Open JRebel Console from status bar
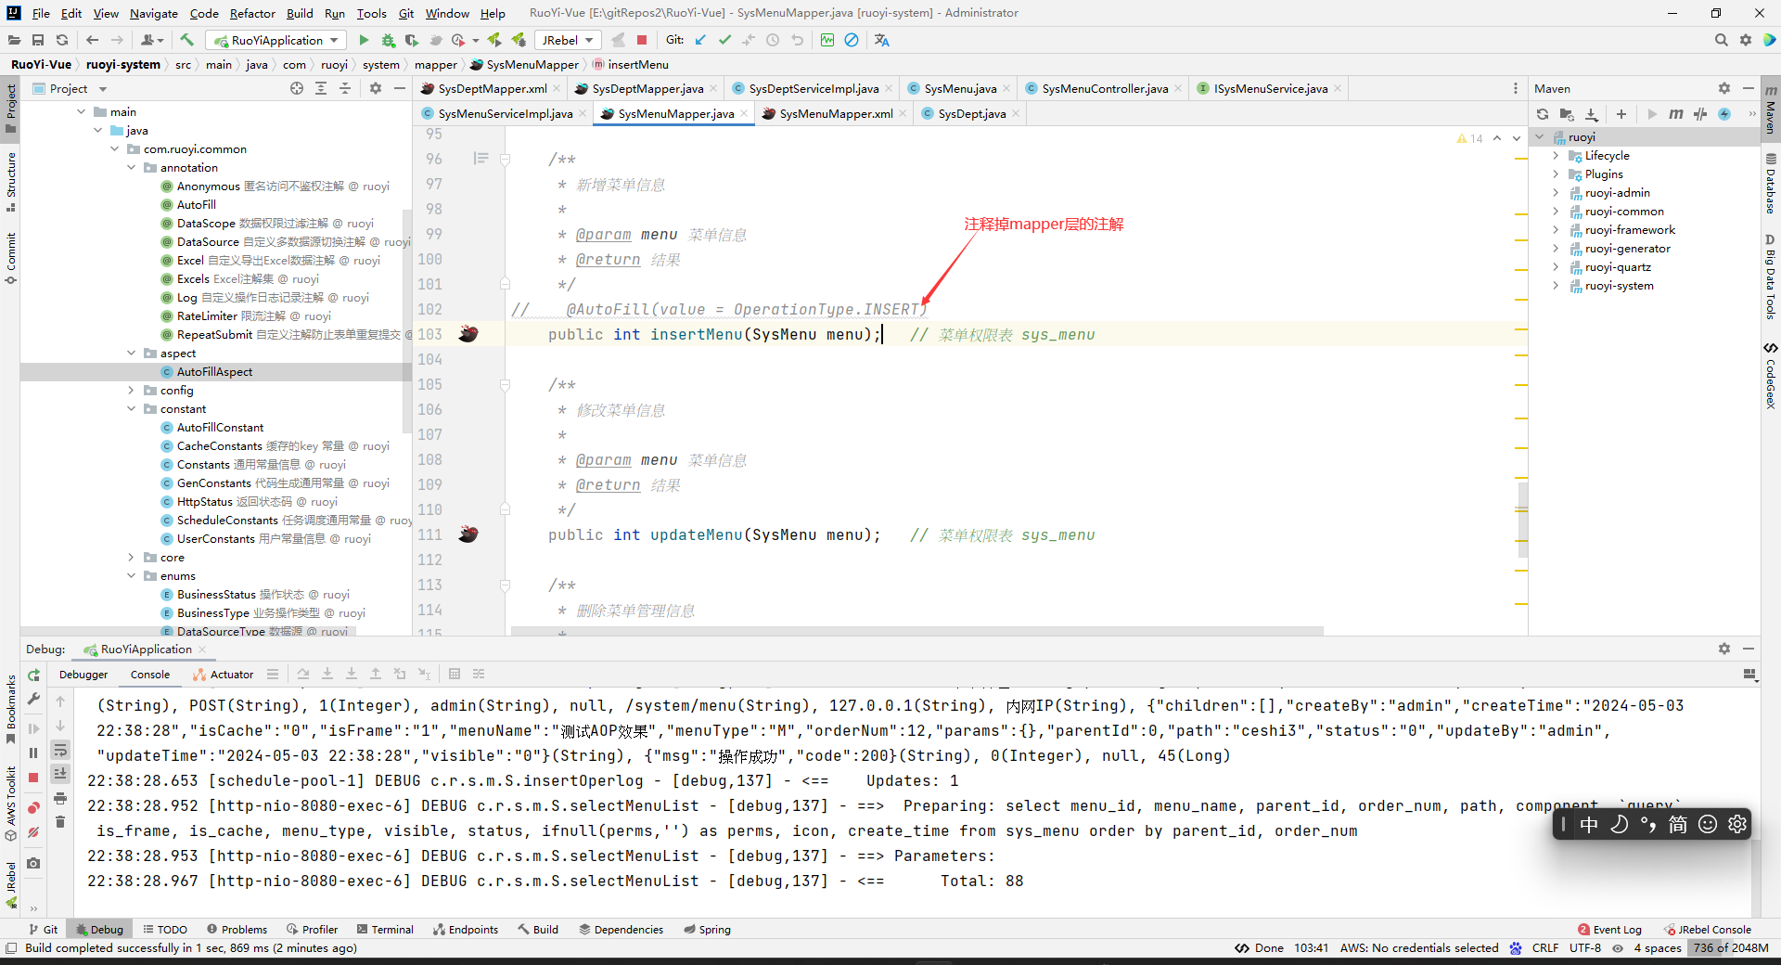The image size is (1781, 965). [x=1707, y=929]
